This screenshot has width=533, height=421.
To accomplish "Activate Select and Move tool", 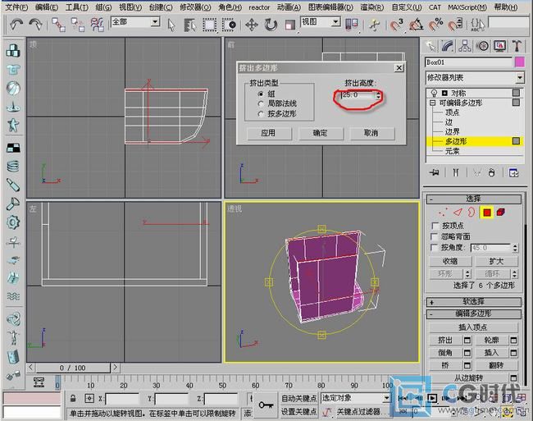I will point(252,25).
